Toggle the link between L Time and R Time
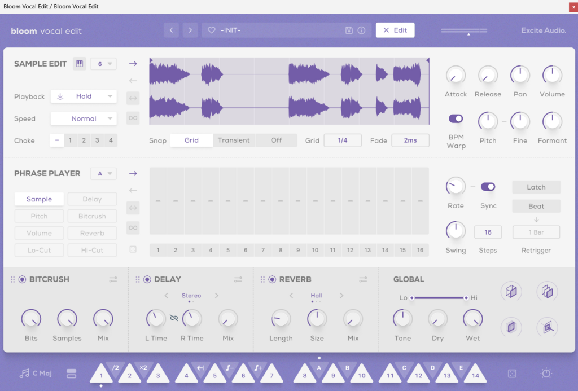This screenshot has height=391, width=578. 174,318
